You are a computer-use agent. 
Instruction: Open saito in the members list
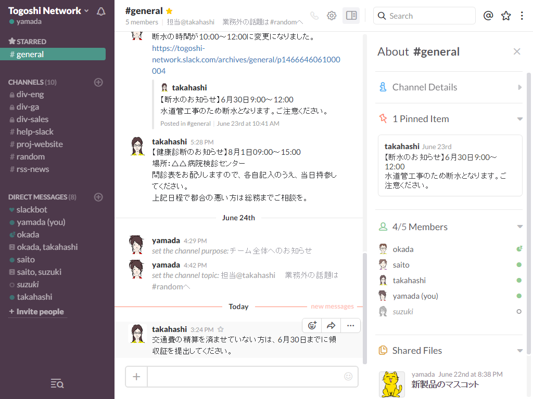pyautogui.click(x=450, y=265)
